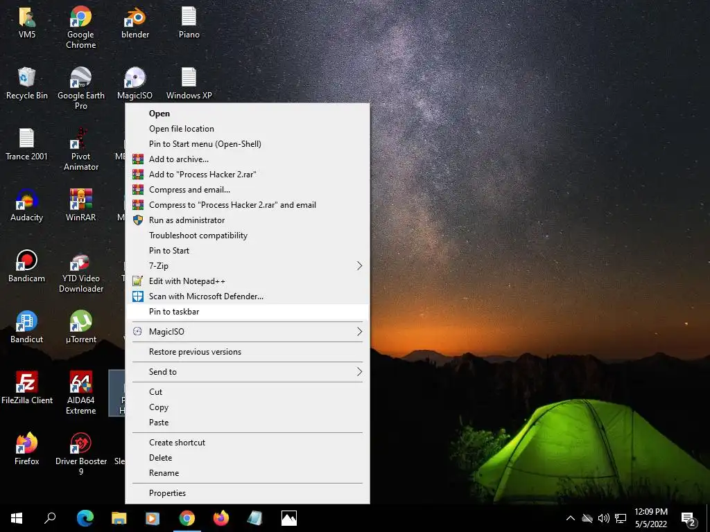Select the Trance 2001 file icon

pos(26,144)
